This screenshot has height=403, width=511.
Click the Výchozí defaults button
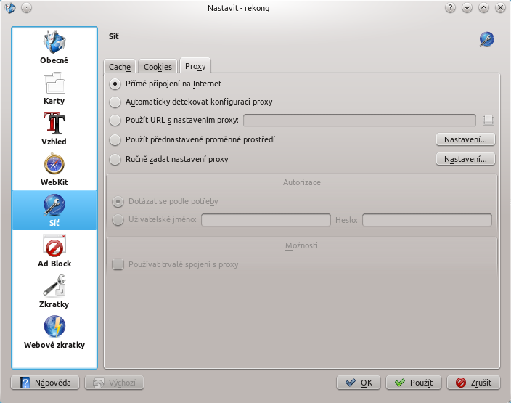(x=115, y=383)
